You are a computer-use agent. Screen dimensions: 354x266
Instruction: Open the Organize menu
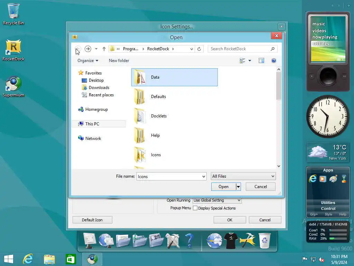(88, 61)
